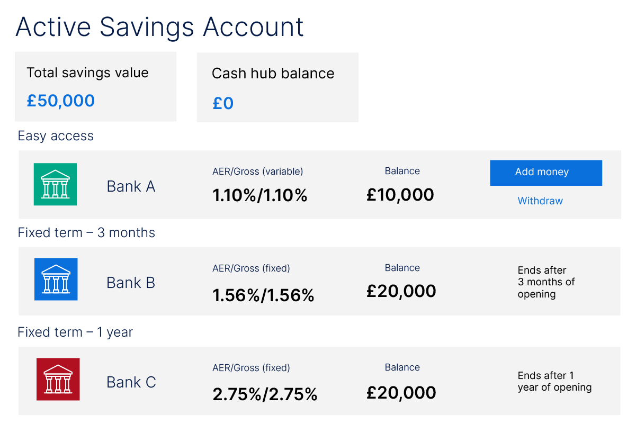This screenshot has height=424, width=636.
Task: Click Bank A's £10,000 balance
Action: (400, 194)
